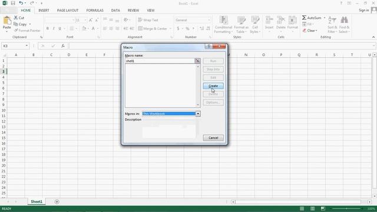Open the Font group dialog launcher
The image size is (377, 212).
pyautogui.click(x=98, y=37)
